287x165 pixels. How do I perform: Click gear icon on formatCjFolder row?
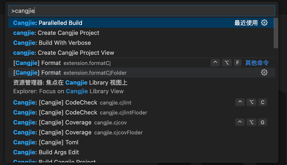click(264, 73)
